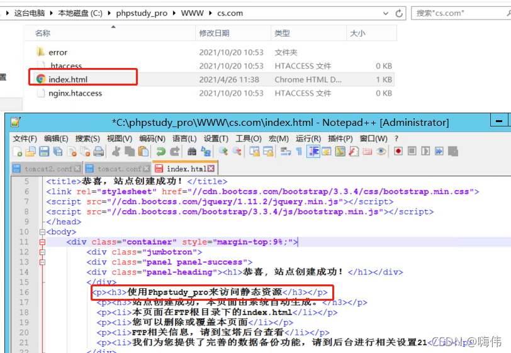Click the macro Playback icon
This screenshot has width=511, height=353.
[x=425, y=151]
